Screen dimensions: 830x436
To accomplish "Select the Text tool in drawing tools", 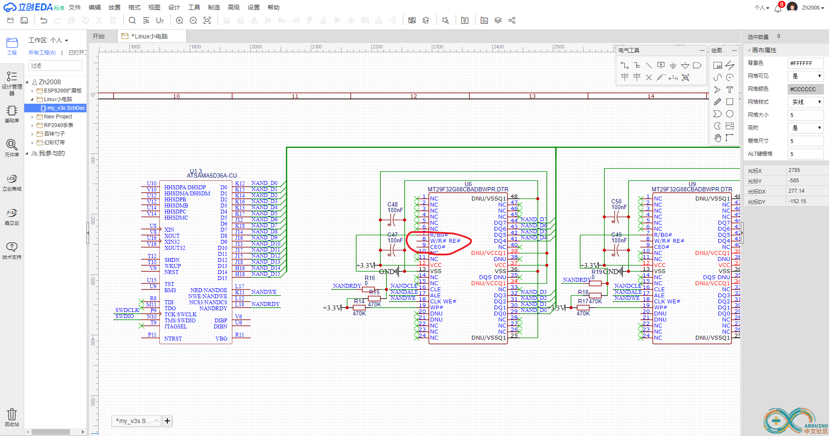I will point(730,89).
